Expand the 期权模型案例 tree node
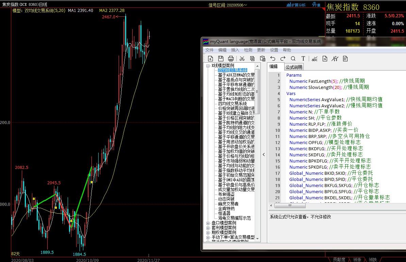406x262 pixels. click(x=208, y=232)
